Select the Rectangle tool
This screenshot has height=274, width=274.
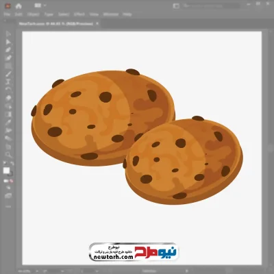(x=8, y=66)
